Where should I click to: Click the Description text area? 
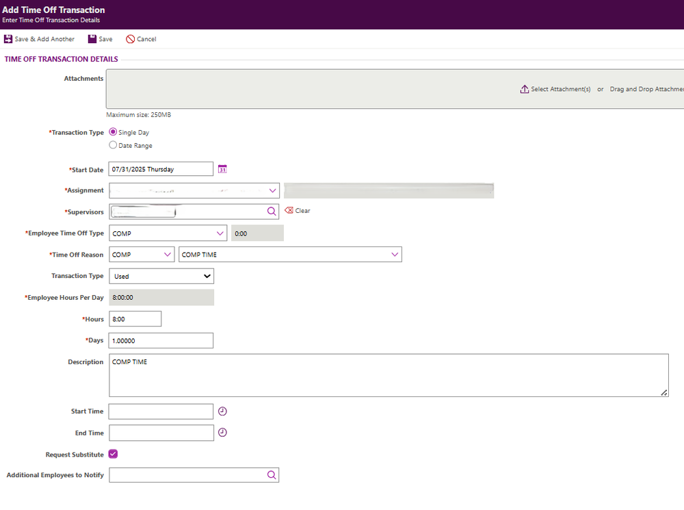(389, 376)
